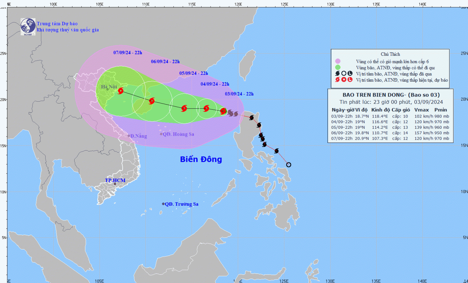Click the red L symbol in the legend
Image resolution: width=468 pixels, height=283 pixels.
350,80
